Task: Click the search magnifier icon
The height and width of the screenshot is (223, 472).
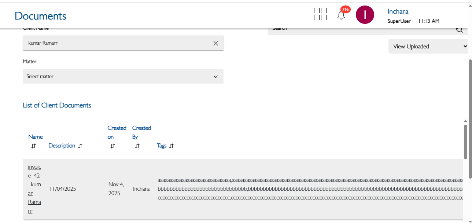Action: point(459,30)
